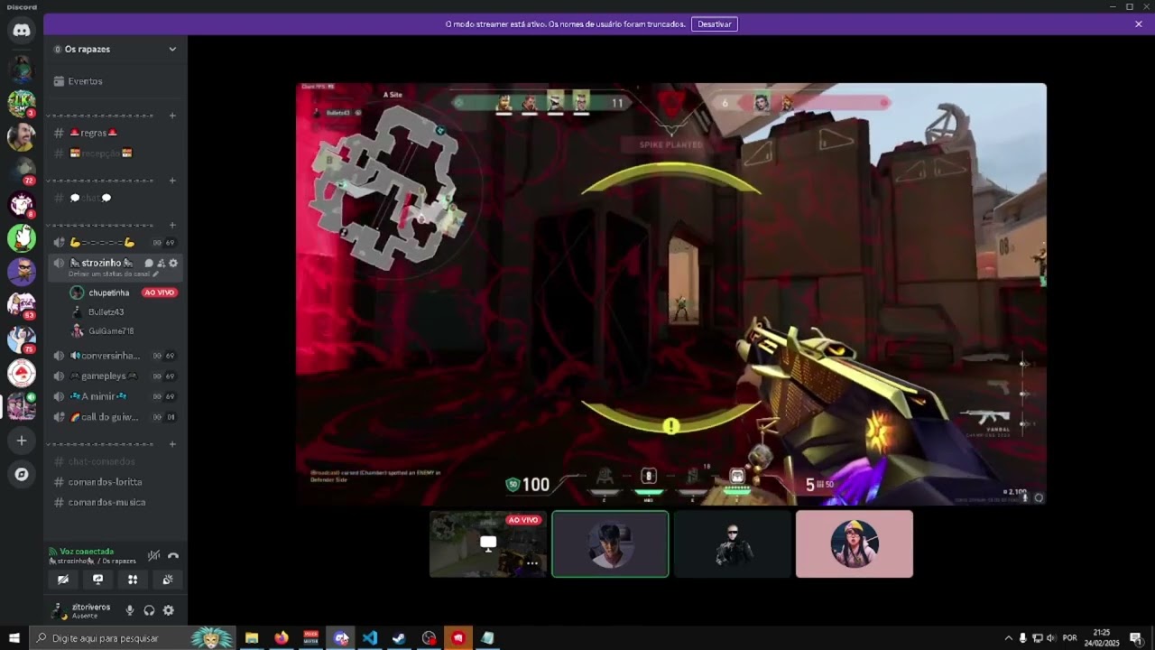Select the masked soldier participant tile
The image size is (1155, 650).
(733, 543)
